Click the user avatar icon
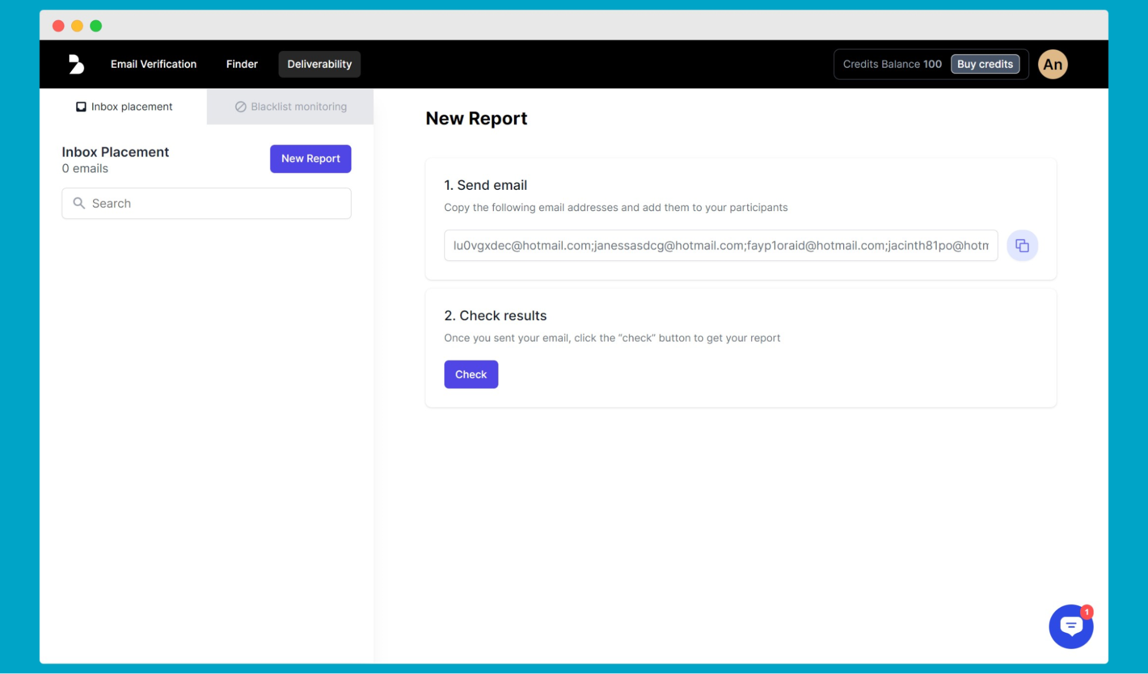1148x674 pixels. coord(1053,64)
